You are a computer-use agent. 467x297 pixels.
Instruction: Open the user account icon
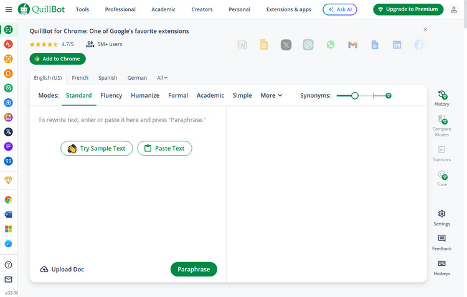click(x=453, y=9)
